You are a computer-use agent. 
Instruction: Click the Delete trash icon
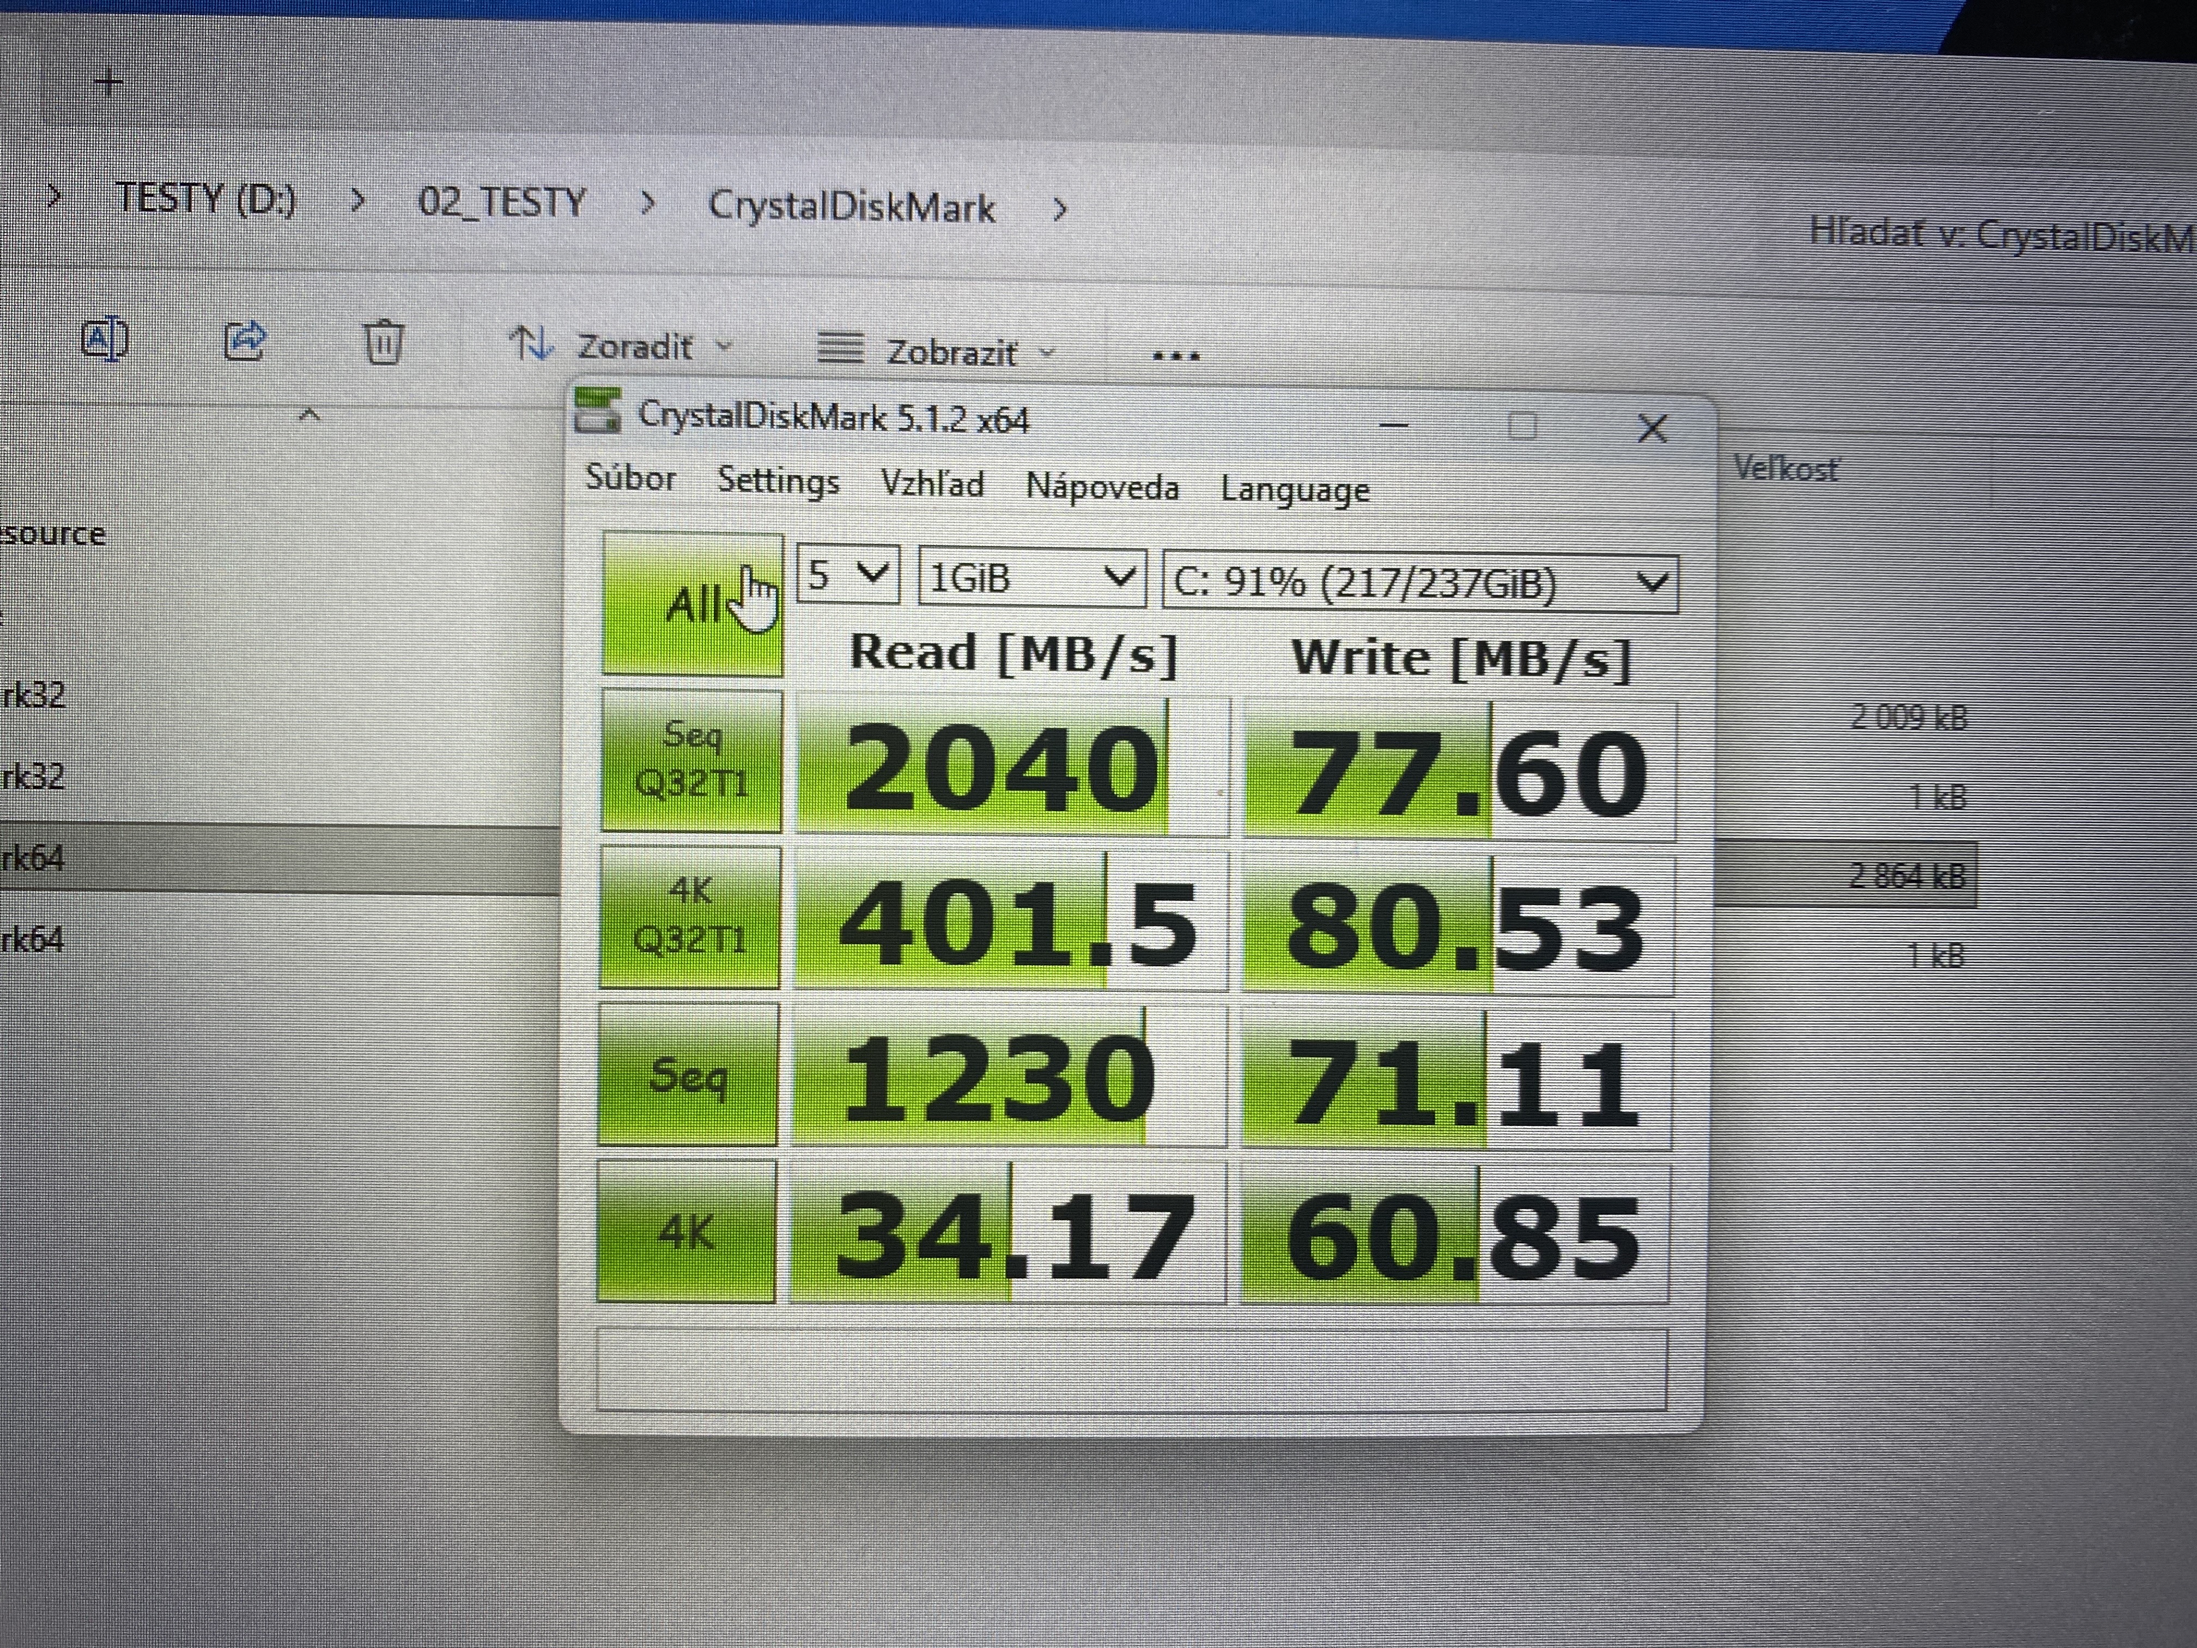point(384,343)
